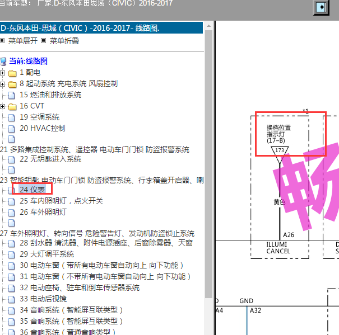Open 25 车内照明灯，点火开关
The width and height of the screenshot is (339, 335).
pos(61,201)
